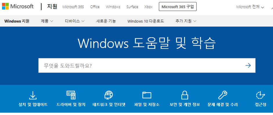Click the wrench icon above 문제 해결 및 수리
This screenshot has height=115, width=273.
pos(222,95)
